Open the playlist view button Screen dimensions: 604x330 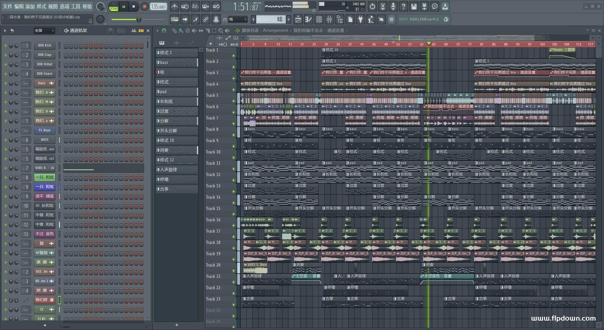[x=298, y=19]
